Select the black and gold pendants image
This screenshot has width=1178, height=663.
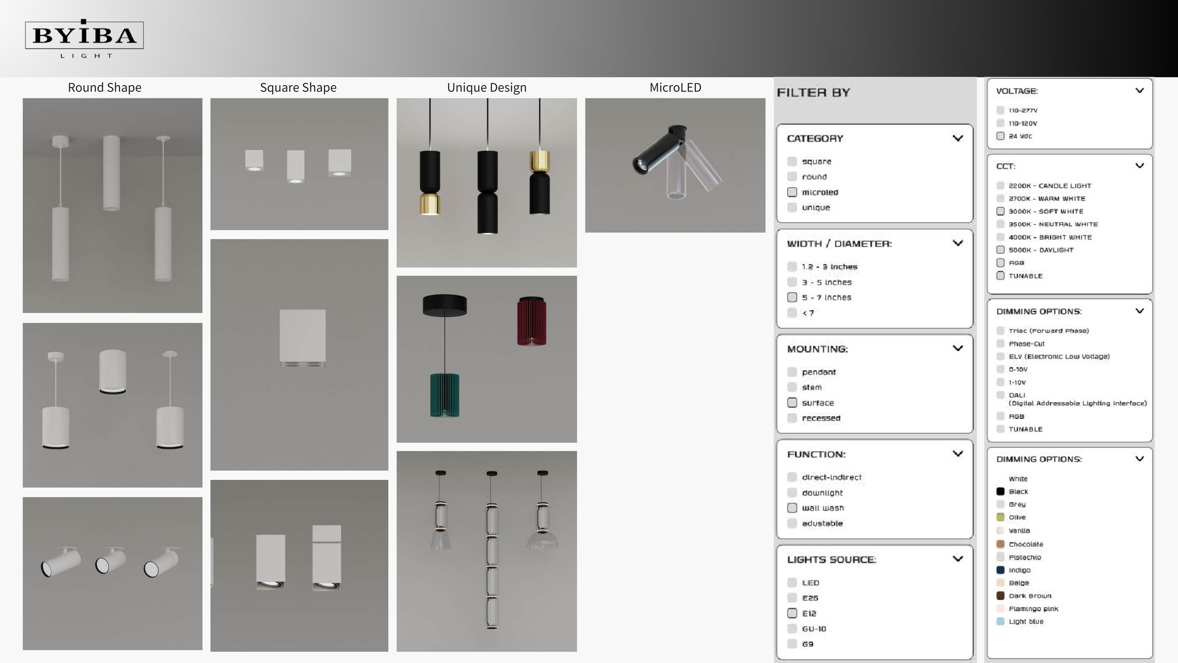(x=486, y=182)
